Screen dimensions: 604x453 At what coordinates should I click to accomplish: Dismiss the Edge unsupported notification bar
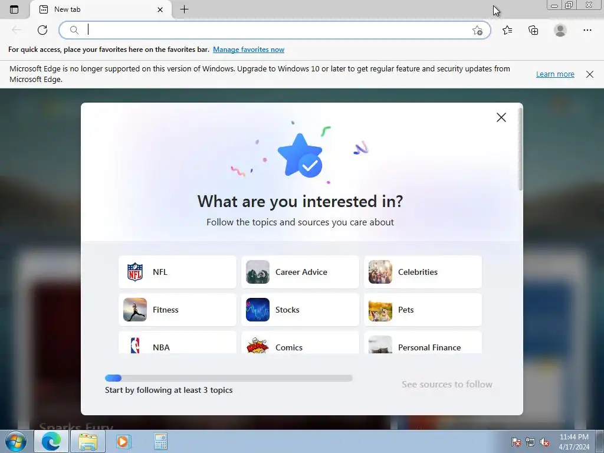pos(590,74)
